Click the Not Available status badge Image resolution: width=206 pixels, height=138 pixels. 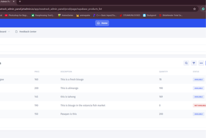(200, 105)
